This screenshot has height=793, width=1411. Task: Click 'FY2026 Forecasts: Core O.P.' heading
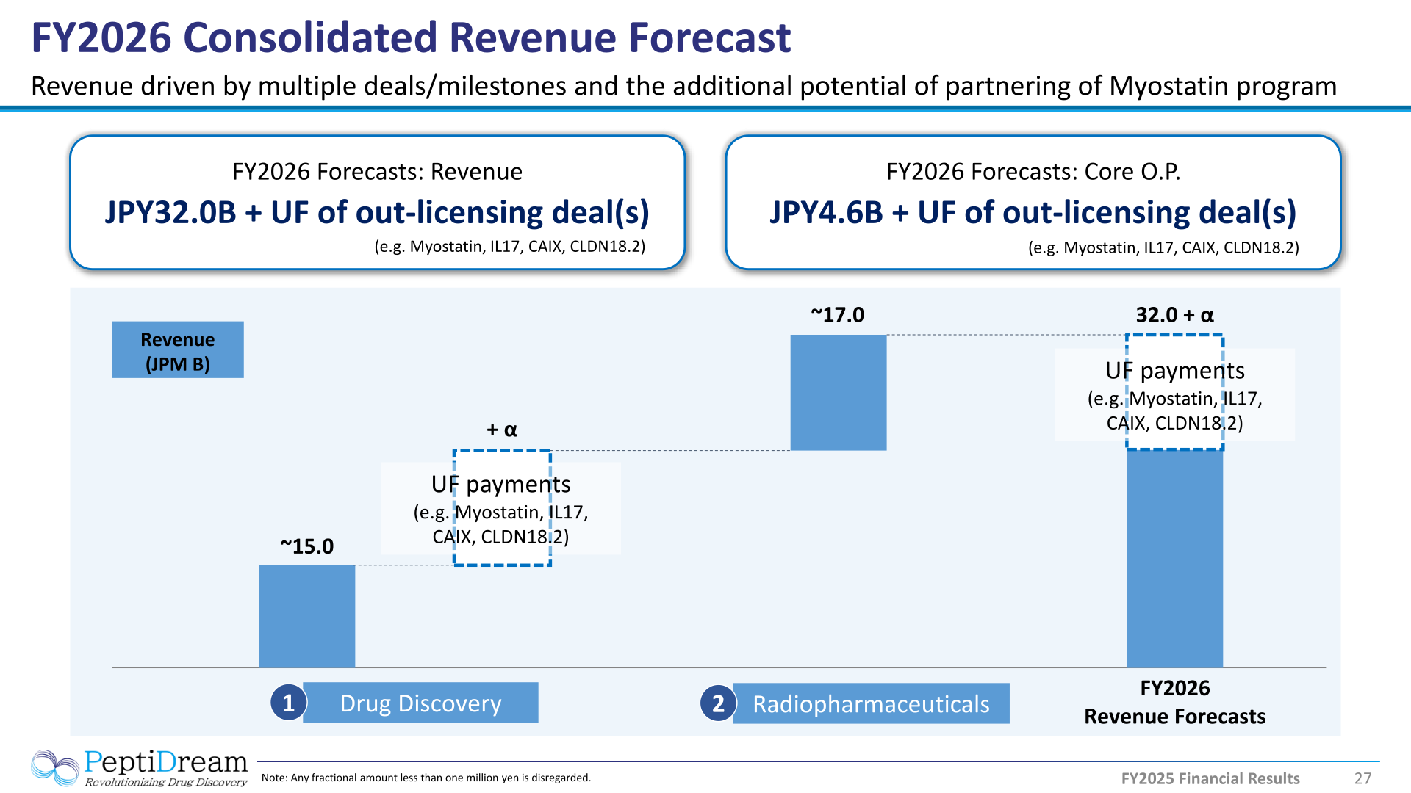1033,172
